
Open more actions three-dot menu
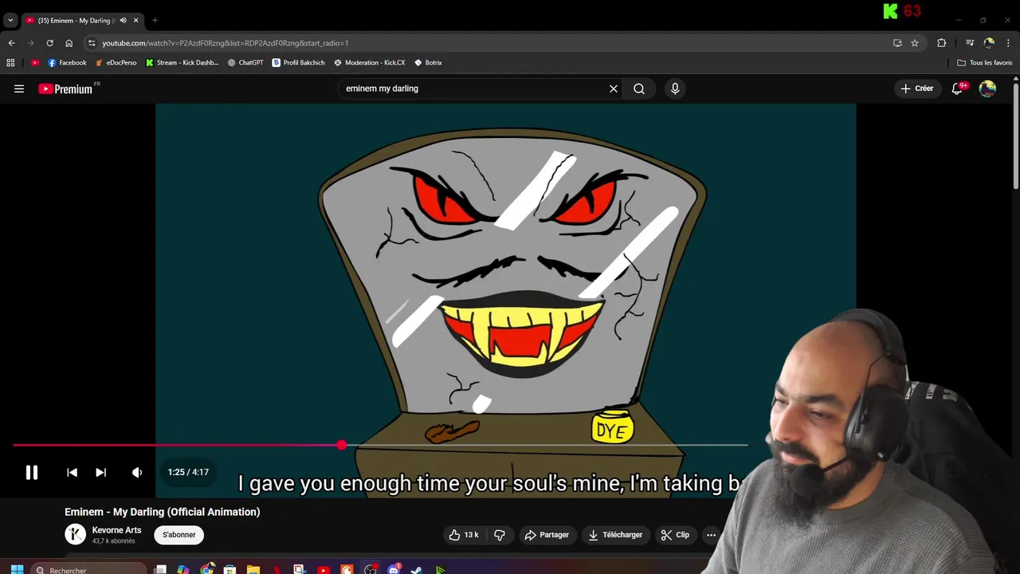tap(711, 535)
